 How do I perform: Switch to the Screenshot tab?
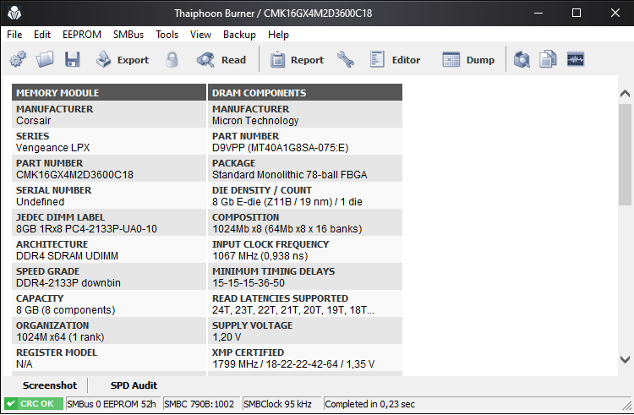[x=50, y=385]
